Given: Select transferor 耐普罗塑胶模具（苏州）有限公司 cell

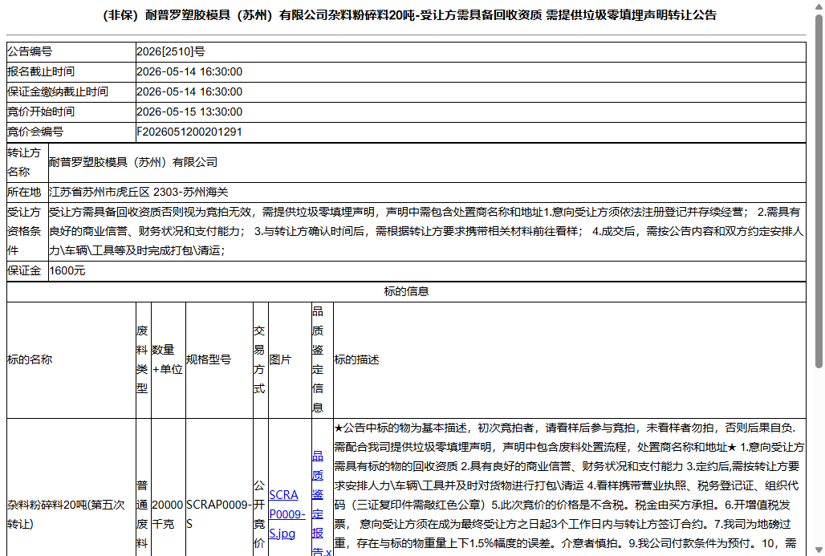Looking at the screenshot, I should coord(427,163).
